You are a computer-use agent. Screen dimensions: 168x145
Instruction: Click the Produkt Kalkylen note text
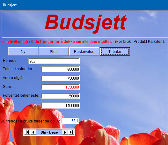coord(140,42)
